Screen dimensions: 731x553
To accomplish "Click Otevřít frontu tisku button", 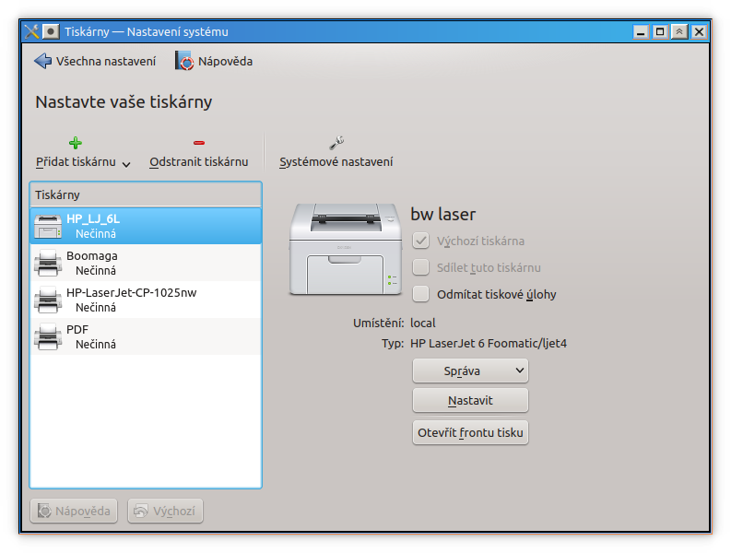I will [470, 432].
